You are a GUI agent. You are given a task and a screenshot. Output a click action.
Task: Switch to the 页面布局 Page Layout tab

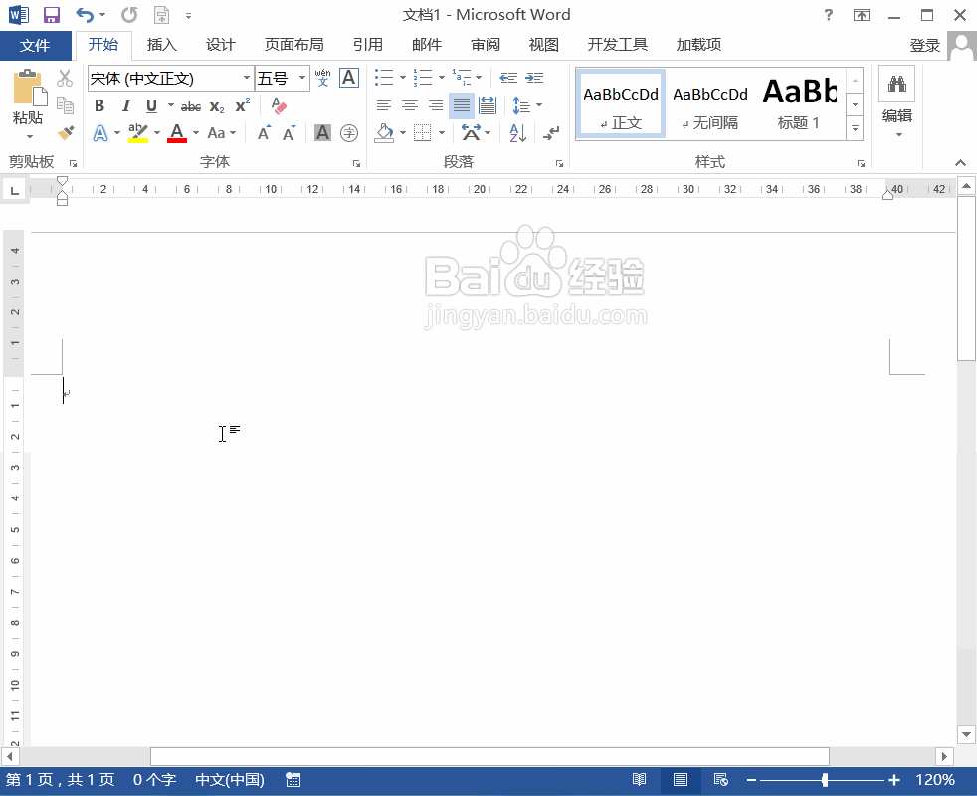[294, 45]
